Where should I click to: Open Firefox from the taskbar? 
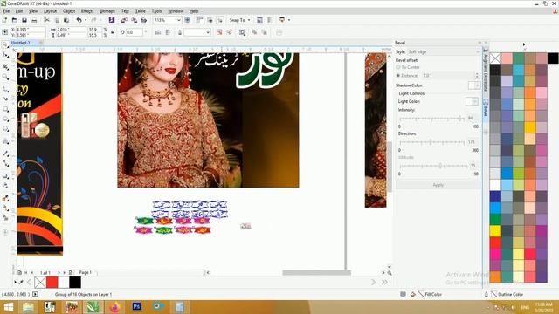[x=114, y=306]
